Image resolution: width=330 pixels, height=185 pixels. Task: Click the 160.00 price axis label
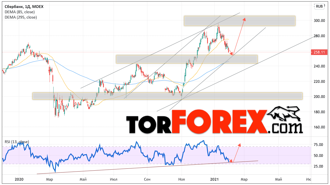[319, 127]
